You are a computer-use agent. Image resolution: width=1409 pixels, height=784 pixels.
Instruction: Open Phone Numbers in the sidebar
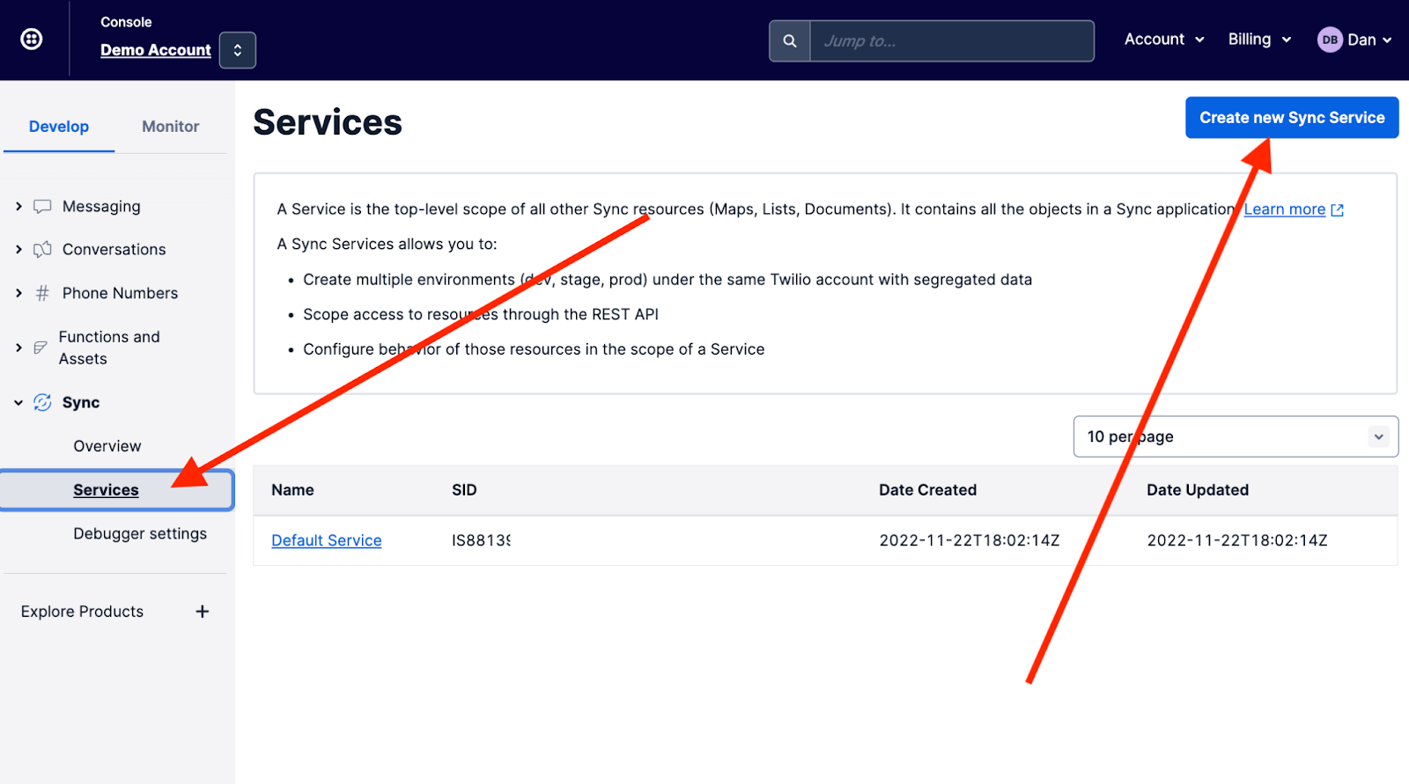click(121, 293)
